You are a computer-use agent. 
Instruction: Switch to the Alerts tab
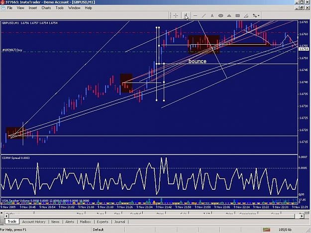click(x=70, y=222)
